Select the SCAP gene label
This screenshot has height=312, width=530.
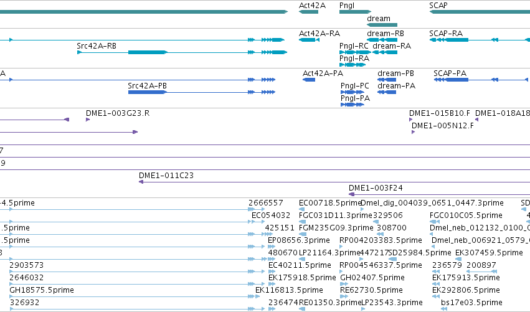(438, 6)
